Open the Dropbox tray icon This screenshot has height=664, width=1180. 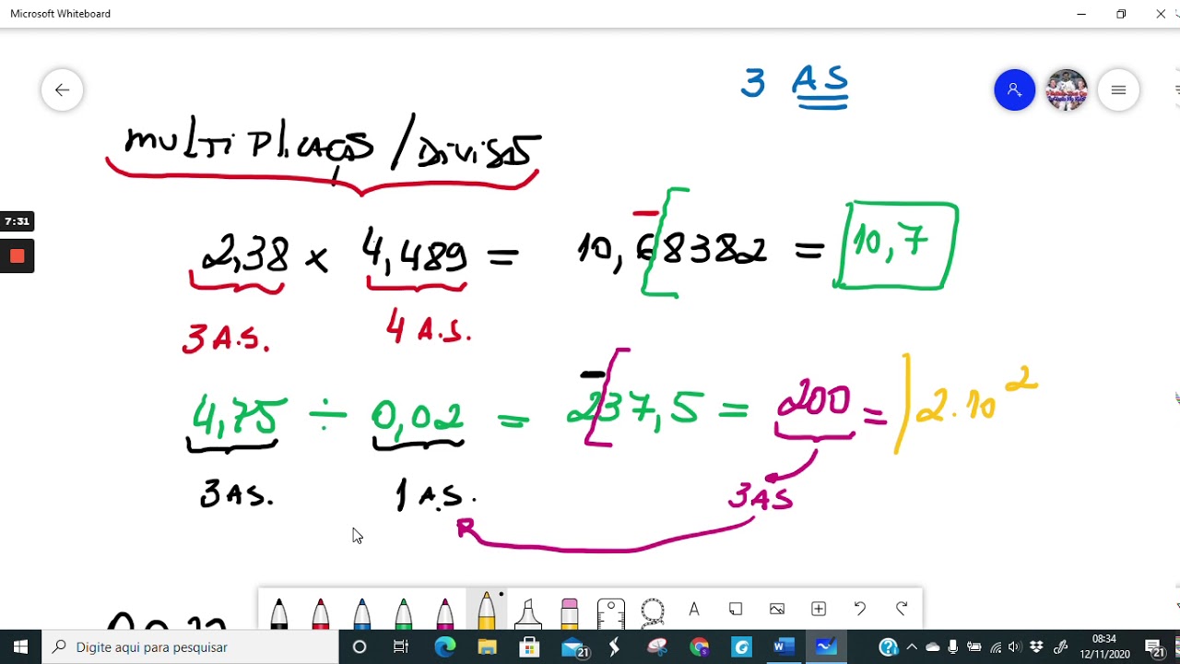pyautogui.click(x=1036, y=646)
